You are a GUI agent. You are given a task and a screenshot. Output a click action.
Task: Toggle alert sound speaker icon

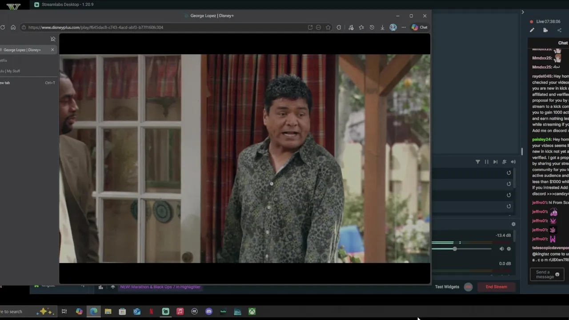pos(513,162)
